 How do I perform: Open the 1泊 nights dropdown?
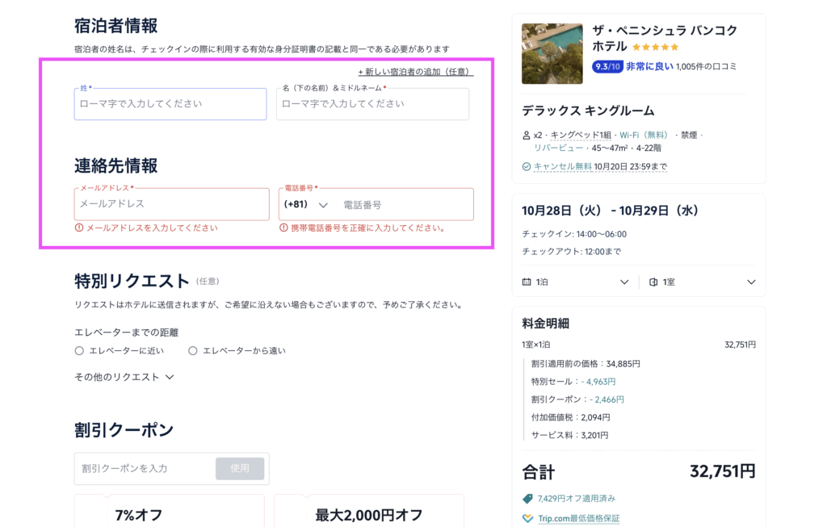pyautogui.click(x=623, y=282)
